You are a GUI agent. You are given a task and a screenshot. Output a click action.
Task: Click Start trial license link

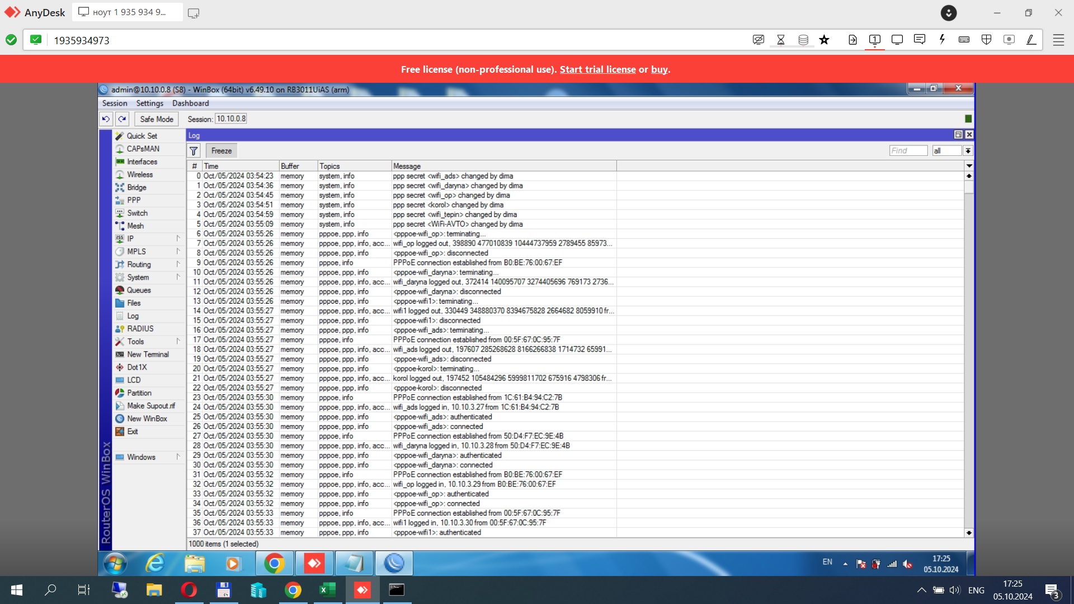coord(597,69)
